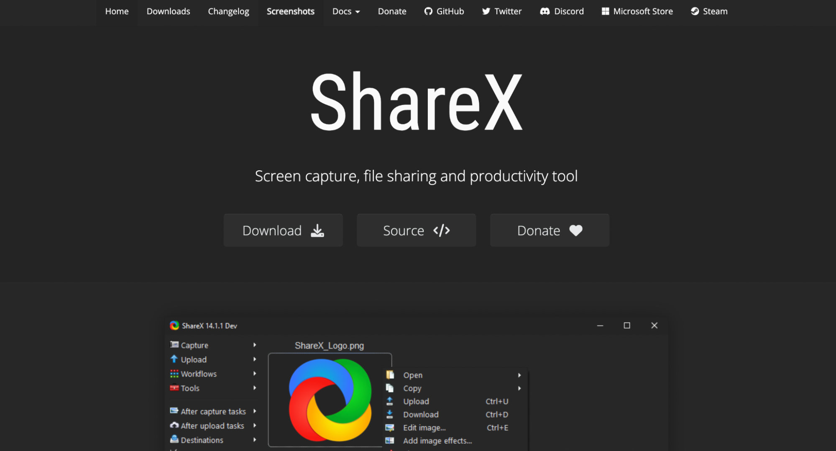Minimize the ShareX 14.1.1 Dev window
Viewport: 836px width, 451px height.
600,325
